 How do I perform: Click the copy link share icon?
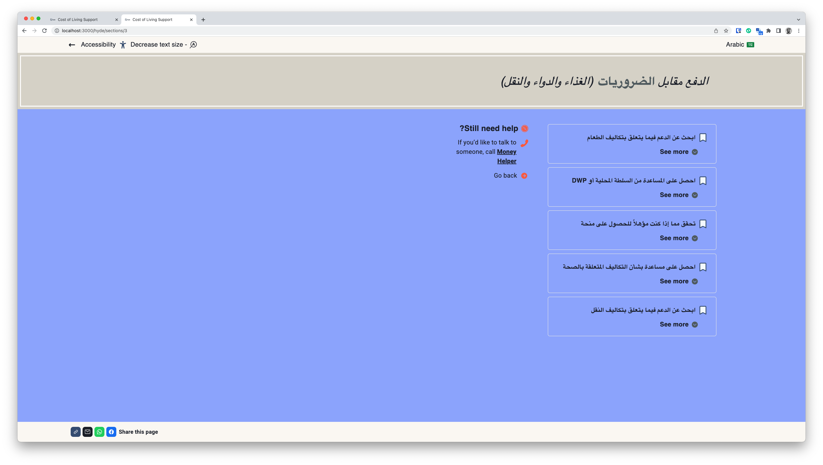[x=76, y=432]
